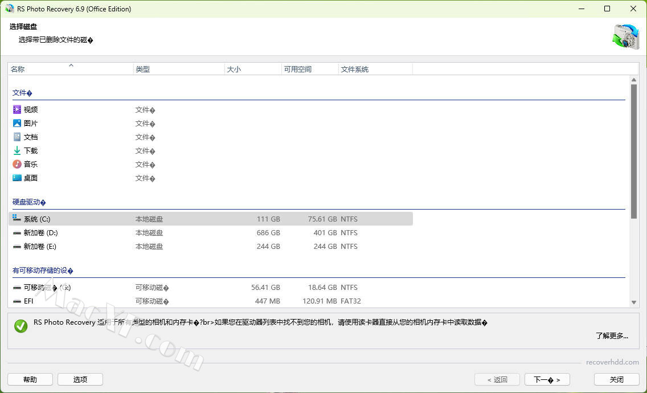
Task: Select the 图片 folder name
Action: [x=31, y=123]
